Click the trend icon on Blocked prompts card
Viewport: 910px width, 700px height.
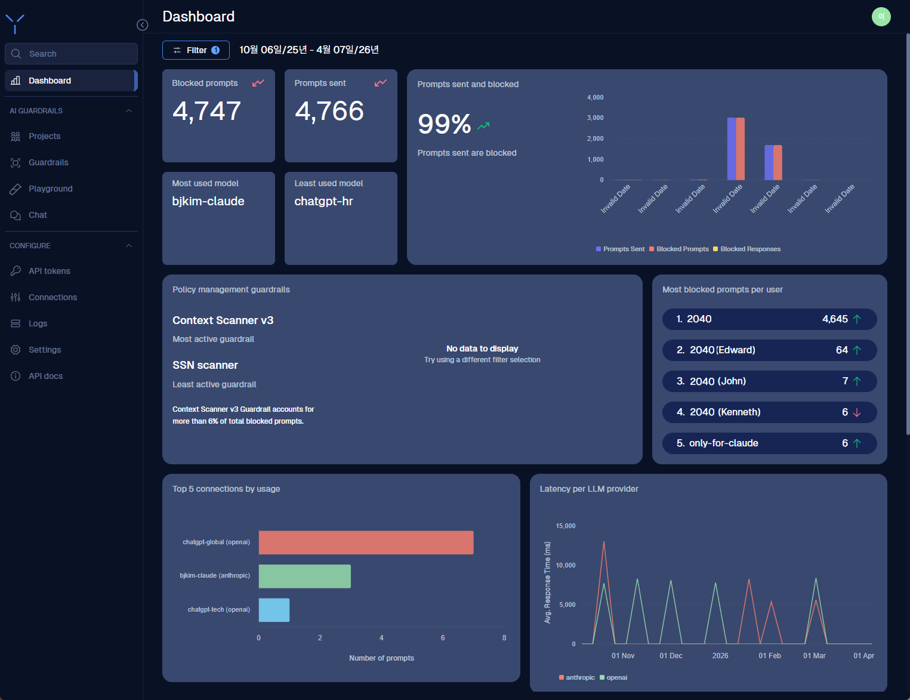click(x=258, y=83)
